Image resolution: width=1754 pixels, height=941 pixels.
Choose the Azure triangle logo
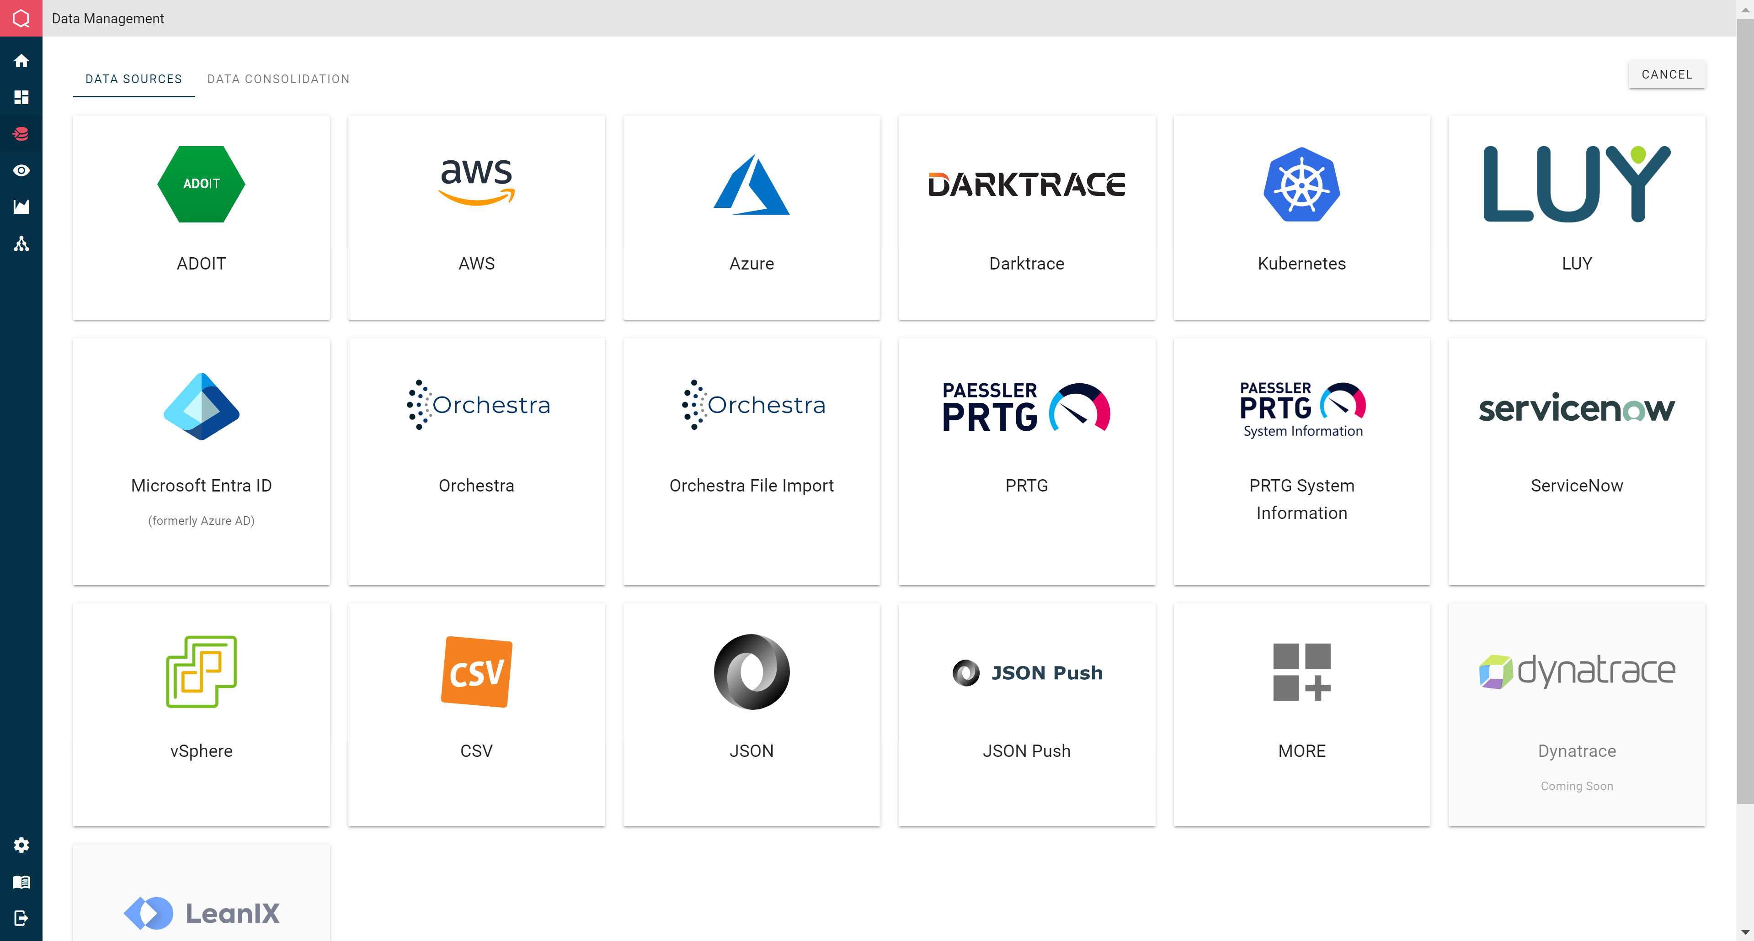point(752,185)
